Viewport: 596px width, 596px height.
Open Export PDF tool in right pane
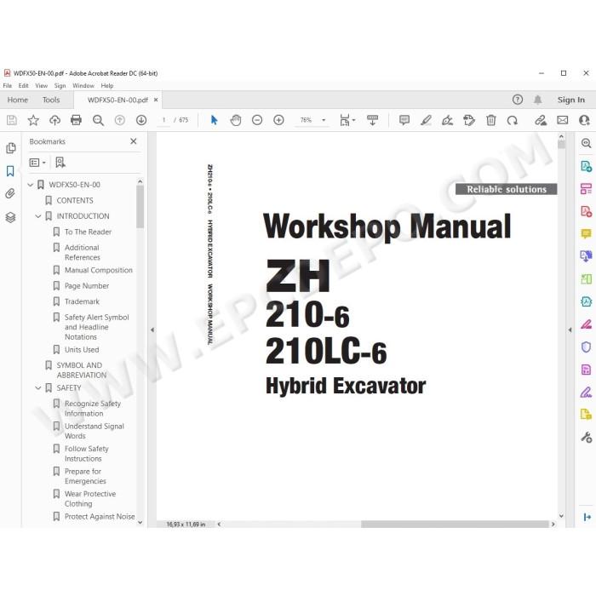[x=586, y=167]
